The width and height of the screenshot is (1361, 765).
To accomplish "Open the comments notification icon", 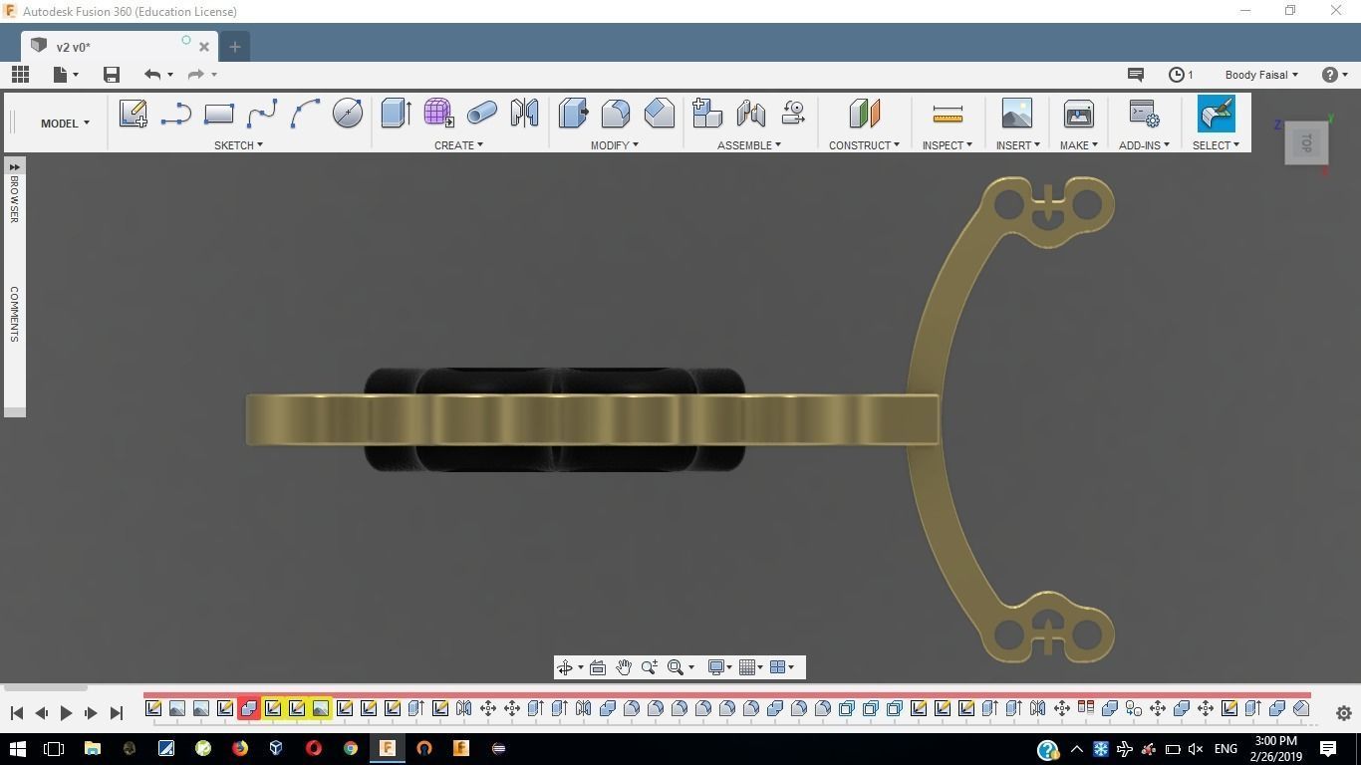I will [x=1135, y=75].
